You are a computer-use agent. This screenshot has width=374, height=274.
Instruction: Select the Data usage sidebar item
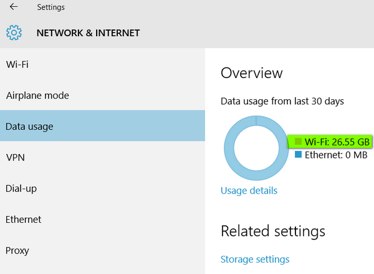coord(103,126)
